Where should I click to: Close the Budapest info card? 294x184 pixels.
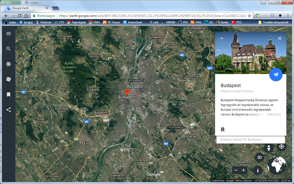[x=280, y=38]
